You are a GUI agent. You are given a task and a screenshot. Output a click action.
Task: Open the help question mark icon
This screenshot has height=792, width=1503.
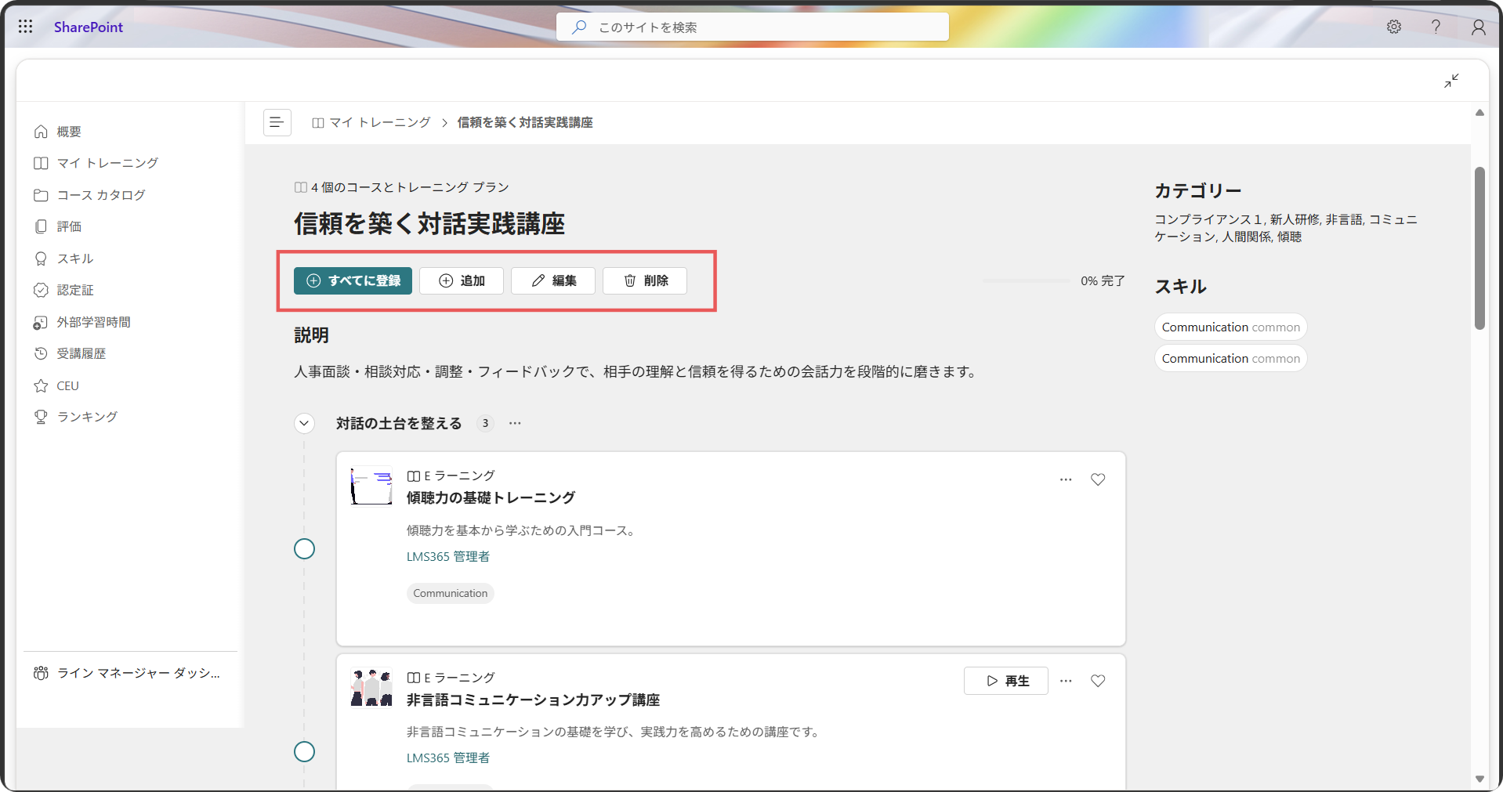click(x=1436, y=27)
